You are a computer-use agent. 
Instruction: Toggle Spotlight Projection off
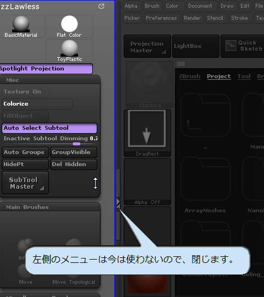point(46,69)
